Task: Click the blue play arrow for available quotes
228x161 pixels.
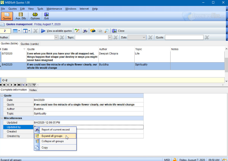Action: [x=43, y=31]
